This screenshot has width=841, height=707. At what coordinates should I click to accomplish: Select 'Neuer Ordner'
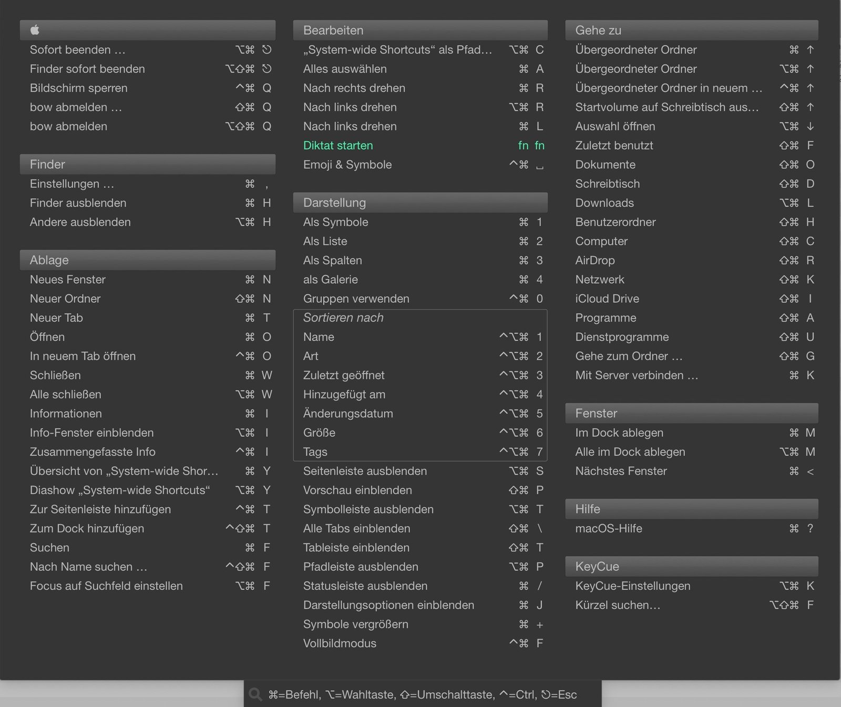148,299
